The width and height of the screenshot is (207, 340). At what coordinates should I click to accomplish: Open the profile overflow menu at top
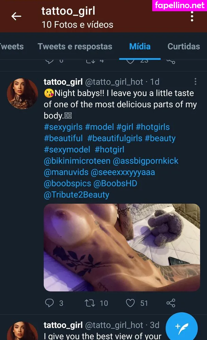tap(192, 16)
